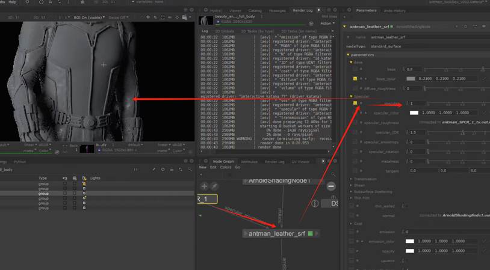Switch to the UV Viewer tab
The width and height of the screenshot is (490, 270).
click(300, 161)
